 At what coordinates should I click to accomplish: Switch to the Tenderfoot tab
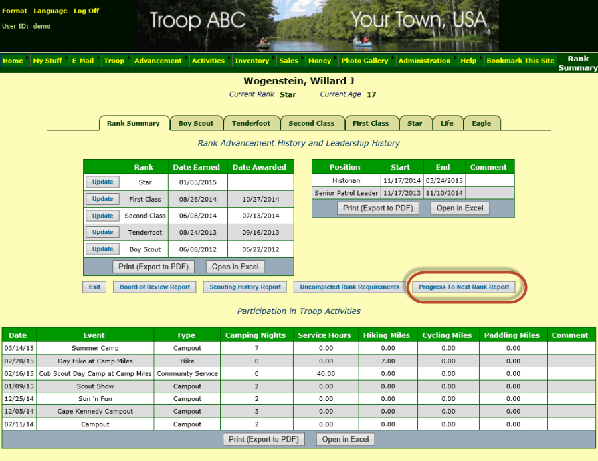pyautogui.click(x=251, y=123)
